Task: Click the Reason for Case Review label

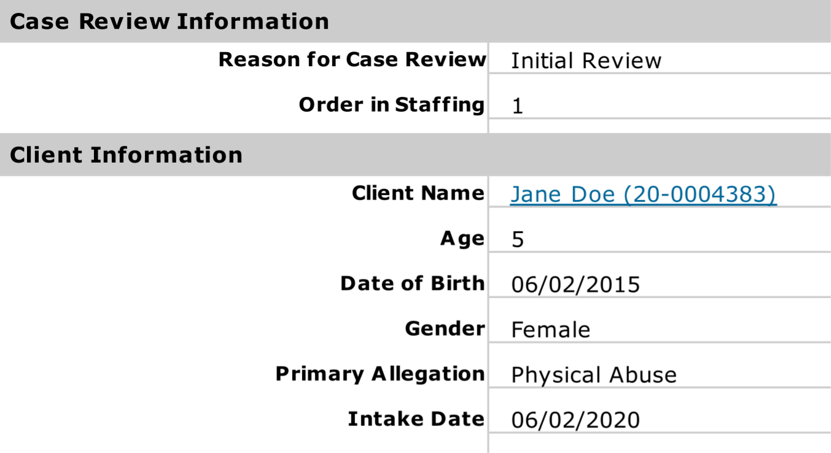Action: point(352,60)
